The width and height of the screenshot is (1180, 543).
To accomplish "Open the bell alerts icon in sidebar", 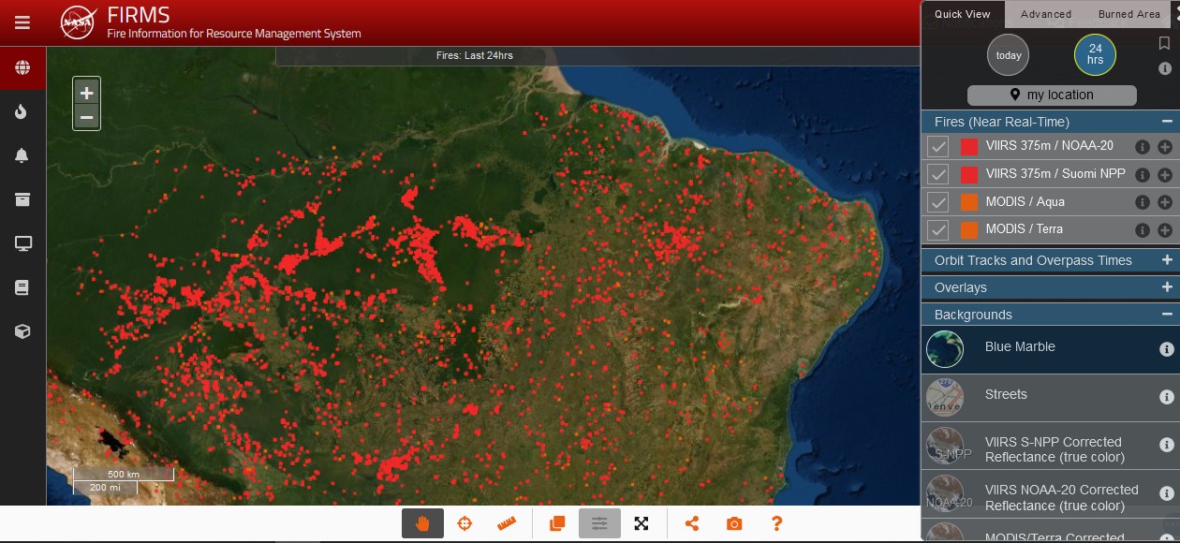I will (x=22, y=155).
